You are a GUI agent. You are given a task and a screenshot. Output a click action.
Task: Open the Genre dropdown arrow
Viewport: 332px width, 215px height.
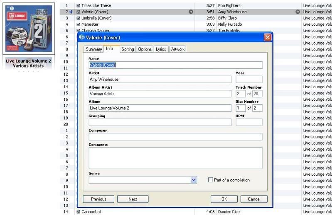tap(194, 180)
